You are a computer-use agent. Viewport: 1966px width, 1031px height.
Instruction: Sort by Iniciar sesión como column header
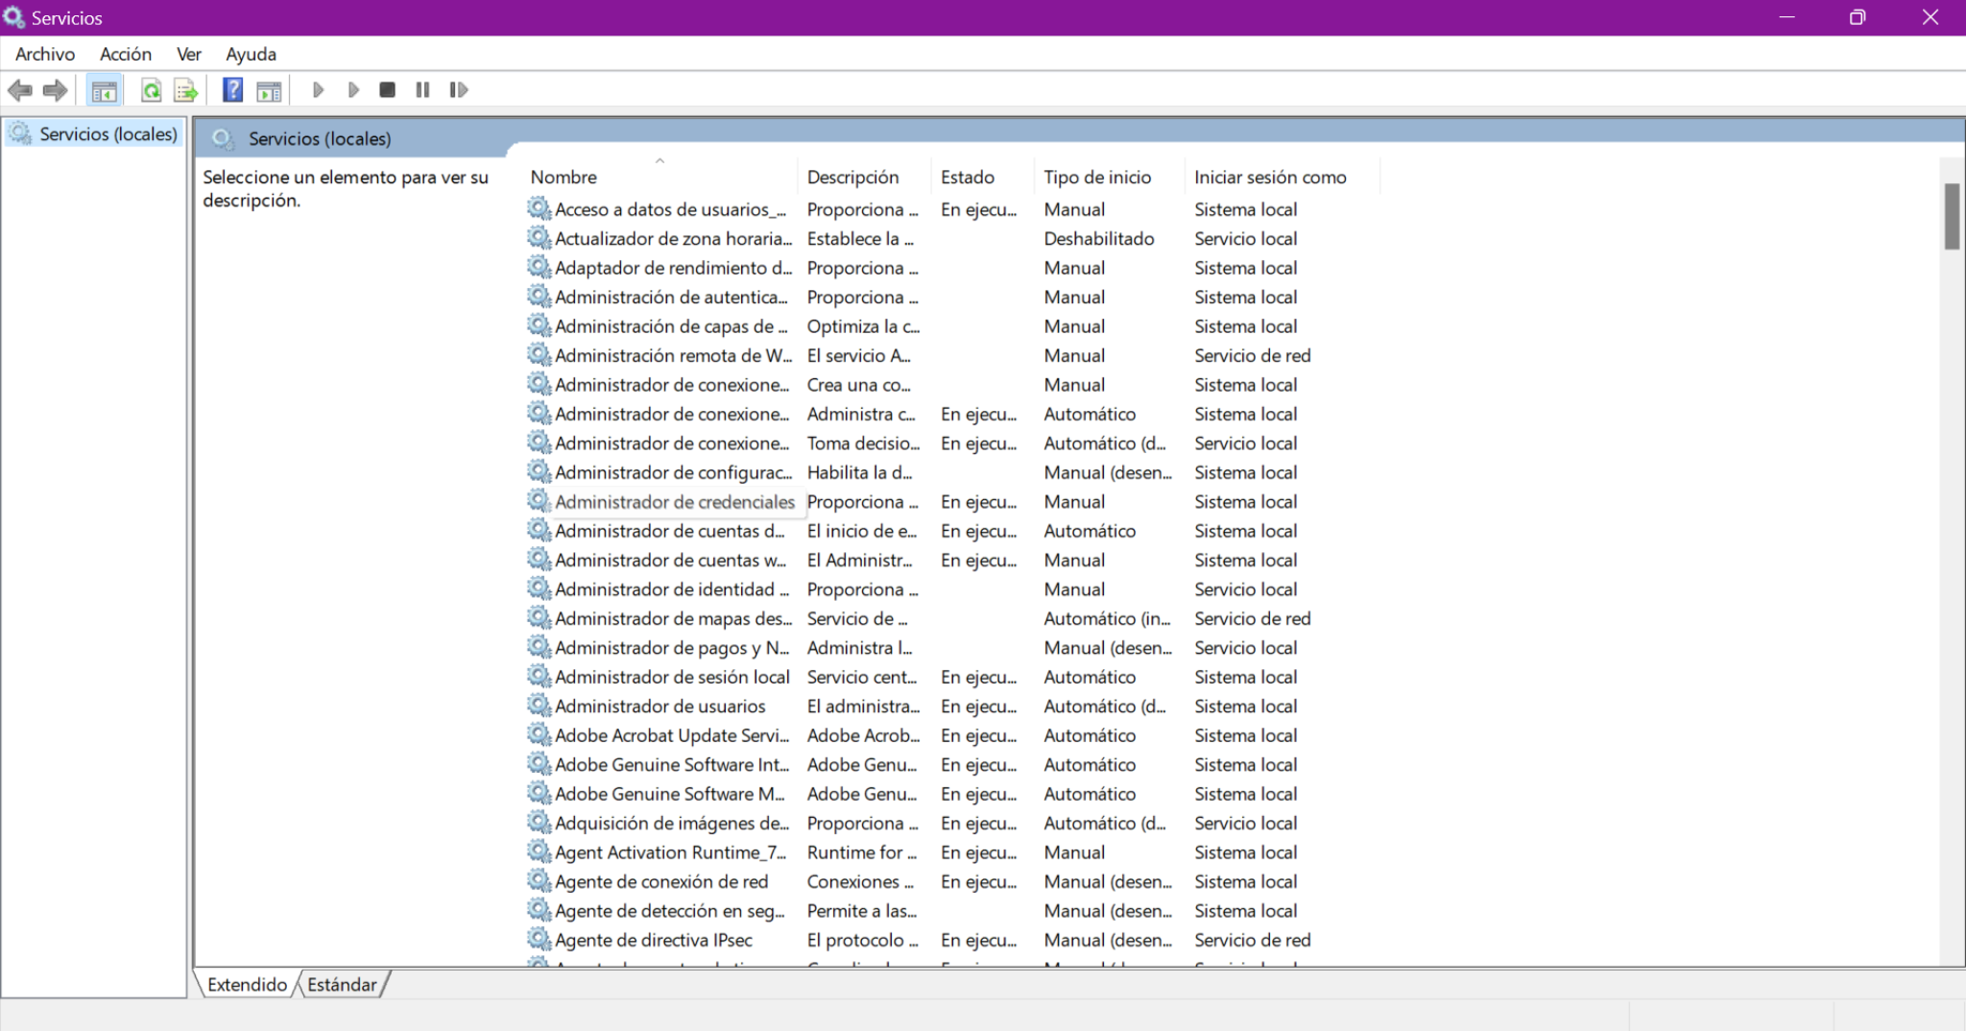pyautogui.click(x=1283, y=177)
